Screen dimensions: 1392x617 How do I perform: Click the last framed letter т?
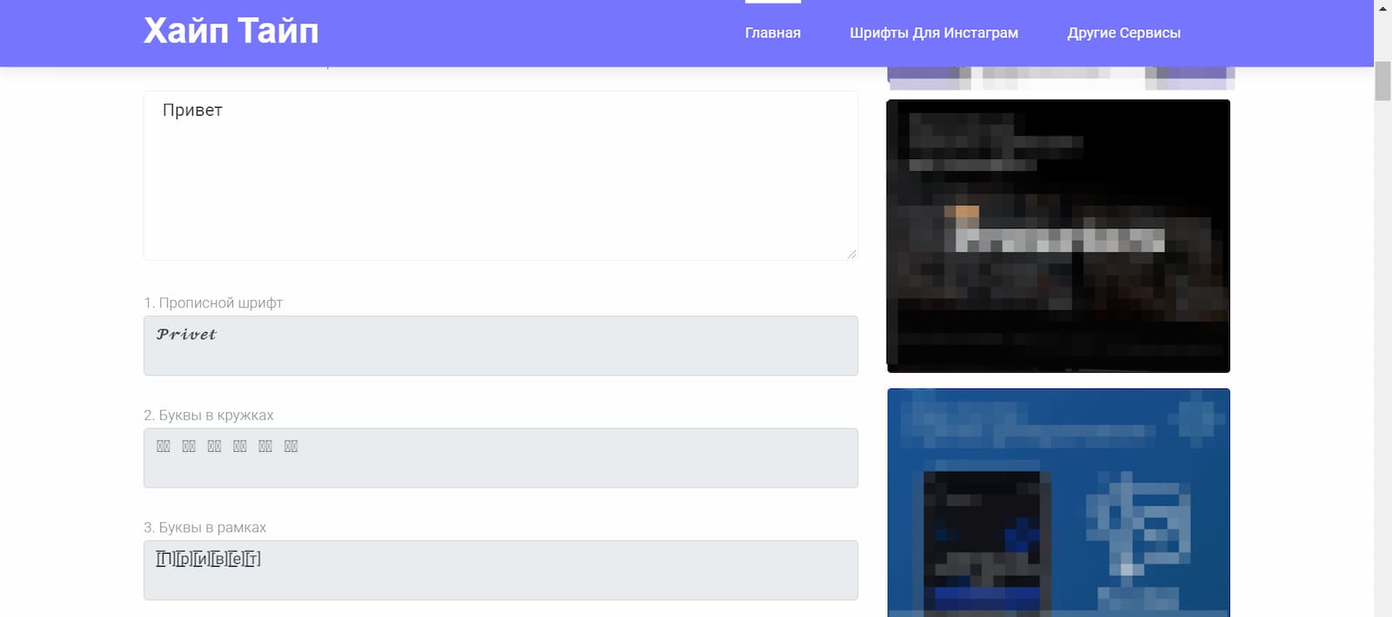(x=252, y=559)
